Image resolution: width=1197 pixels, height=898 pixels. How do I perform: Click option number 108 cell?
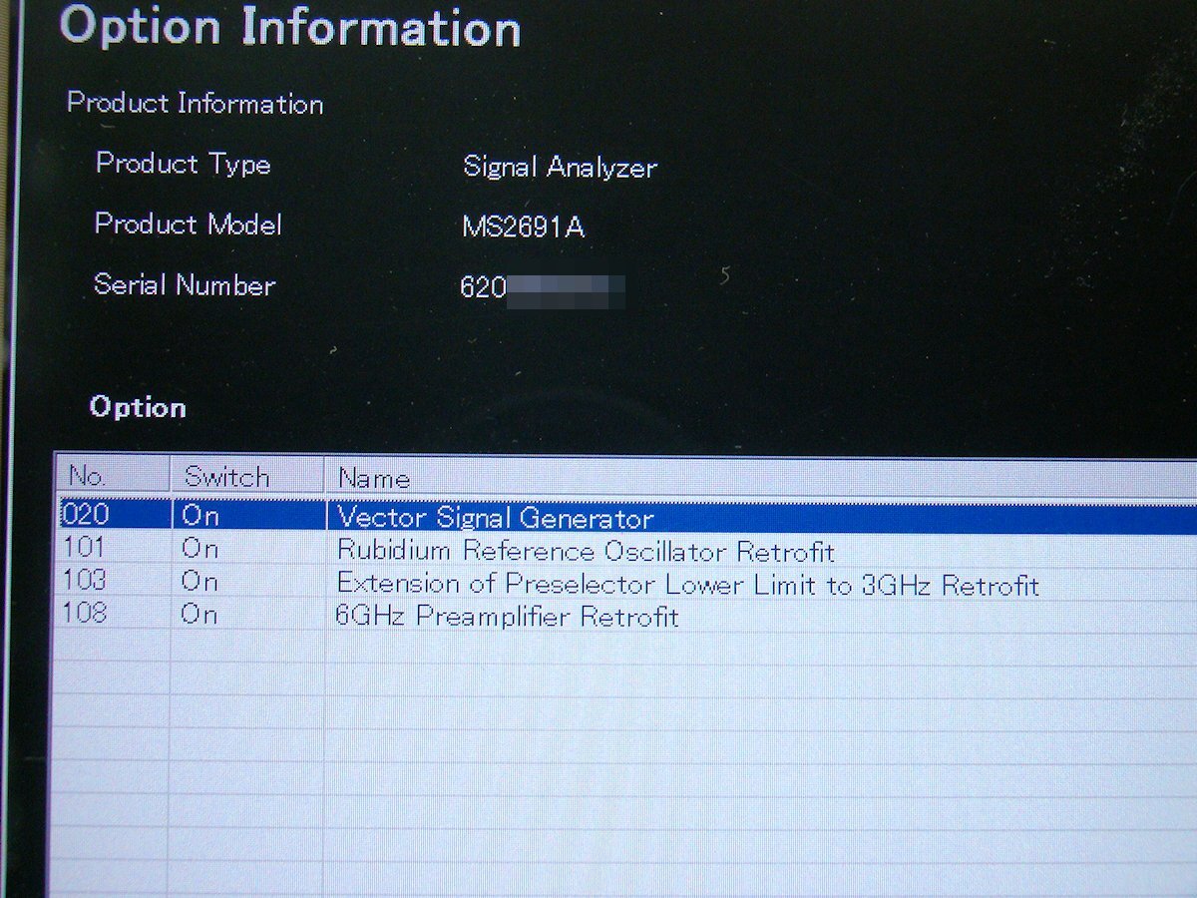coord(85,613)
